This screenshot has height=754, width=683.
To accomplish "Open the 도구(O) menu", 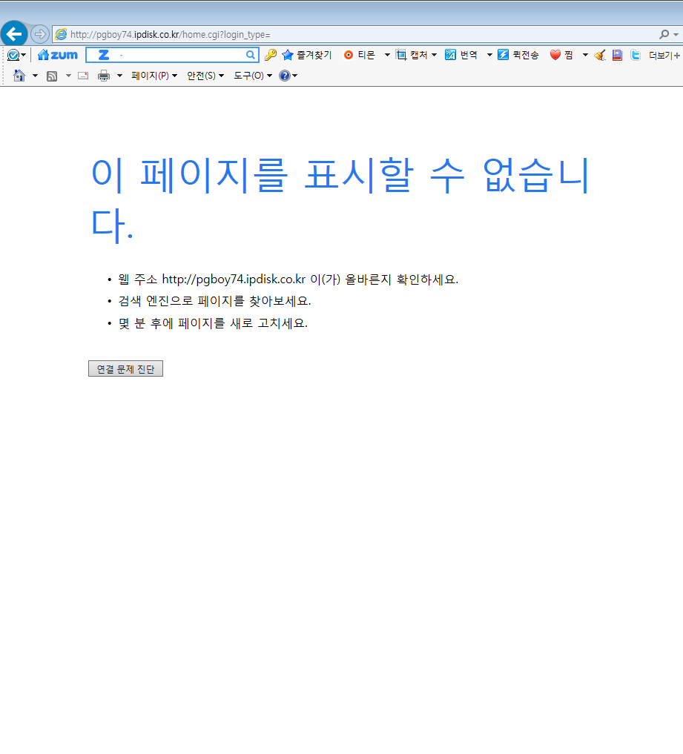I will 253,76.
